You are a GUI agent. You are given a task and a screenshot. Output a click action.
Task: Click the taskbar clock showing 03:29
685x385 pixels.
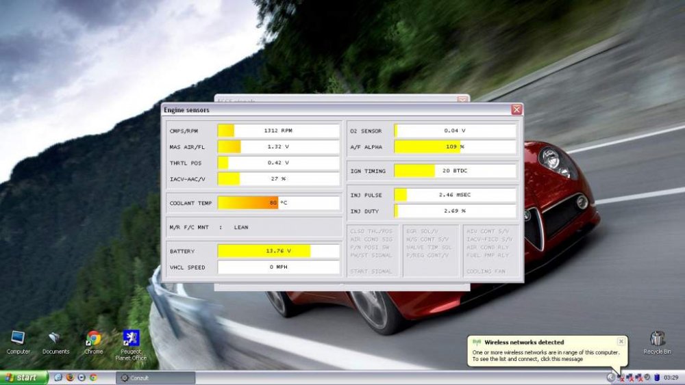click(671, 377)
